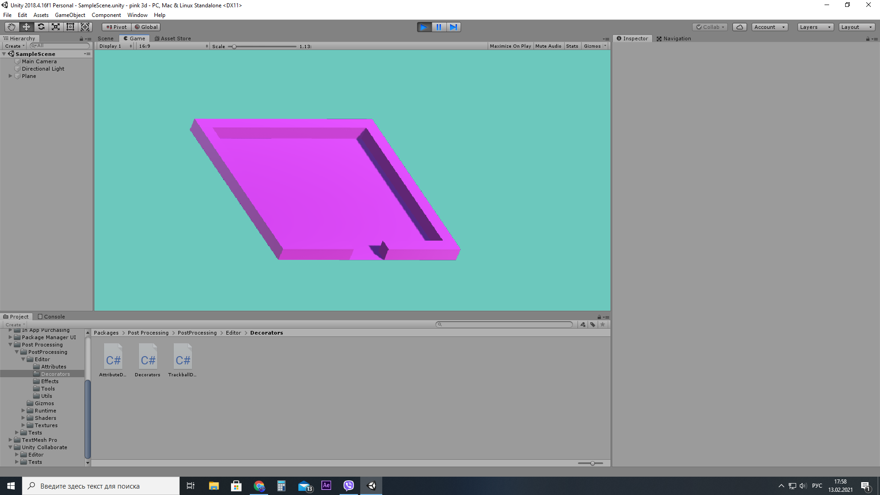Open the Collab dropdown
The width and height of the screenshot is (880, 495).
pyautogui.click(x=710, y=27)
